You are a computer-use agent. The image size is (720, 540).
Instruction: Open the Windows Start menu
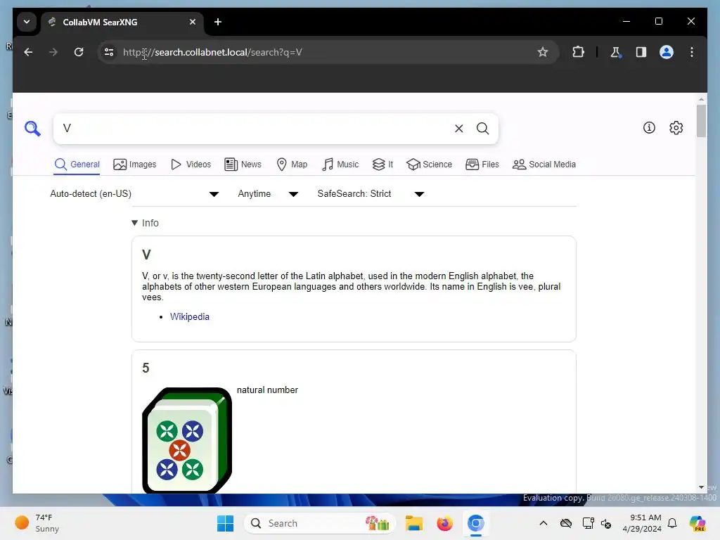tap(225, 523)
